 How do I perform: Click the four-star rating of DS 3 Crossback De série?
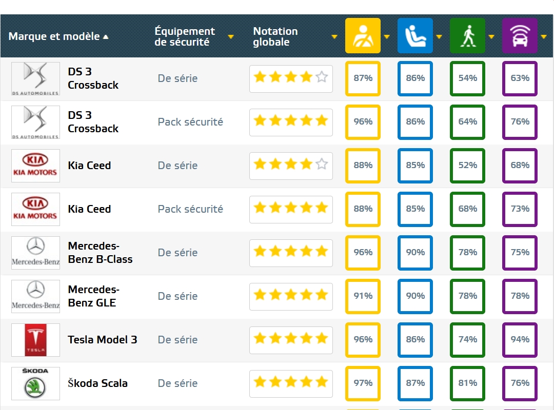291,79
